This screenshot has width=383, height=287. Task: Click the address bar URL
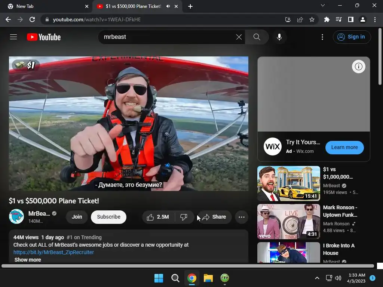(x=97, y=19)
